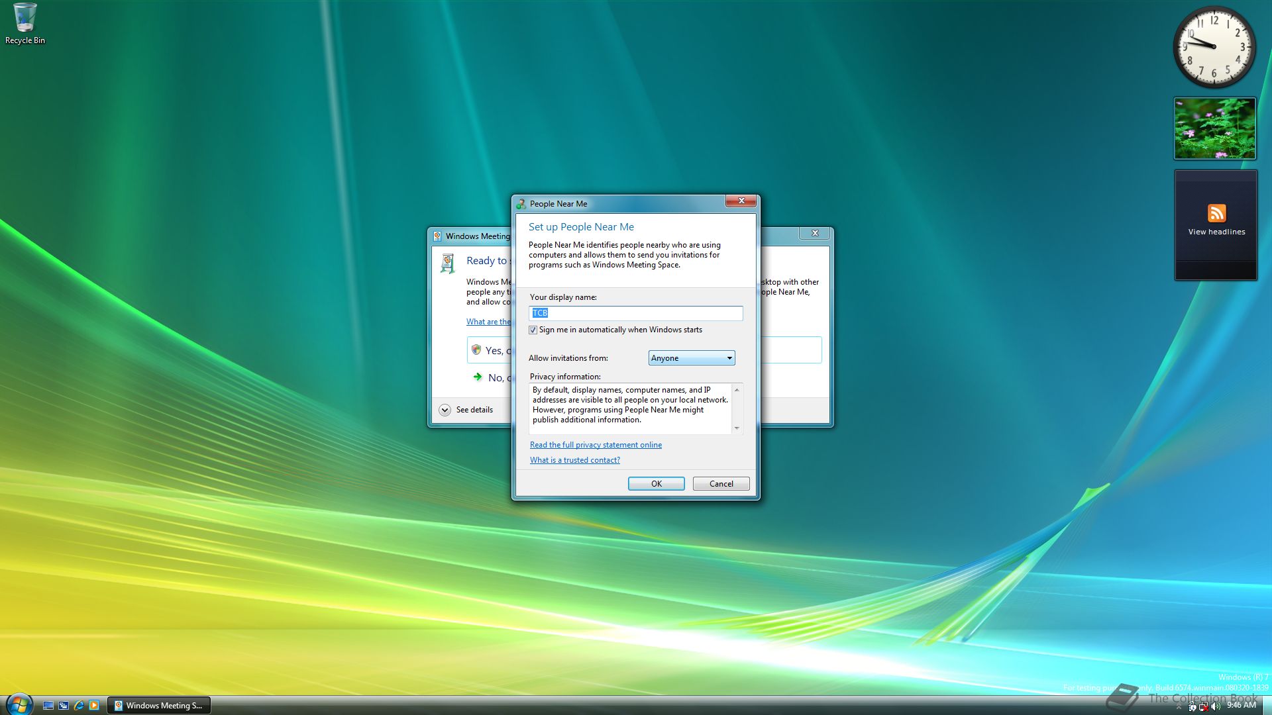The height and width of the screenshot is (715, 1272).
Task: Click the Windows Meeting Space taskbar button
Action: (159, 706)
